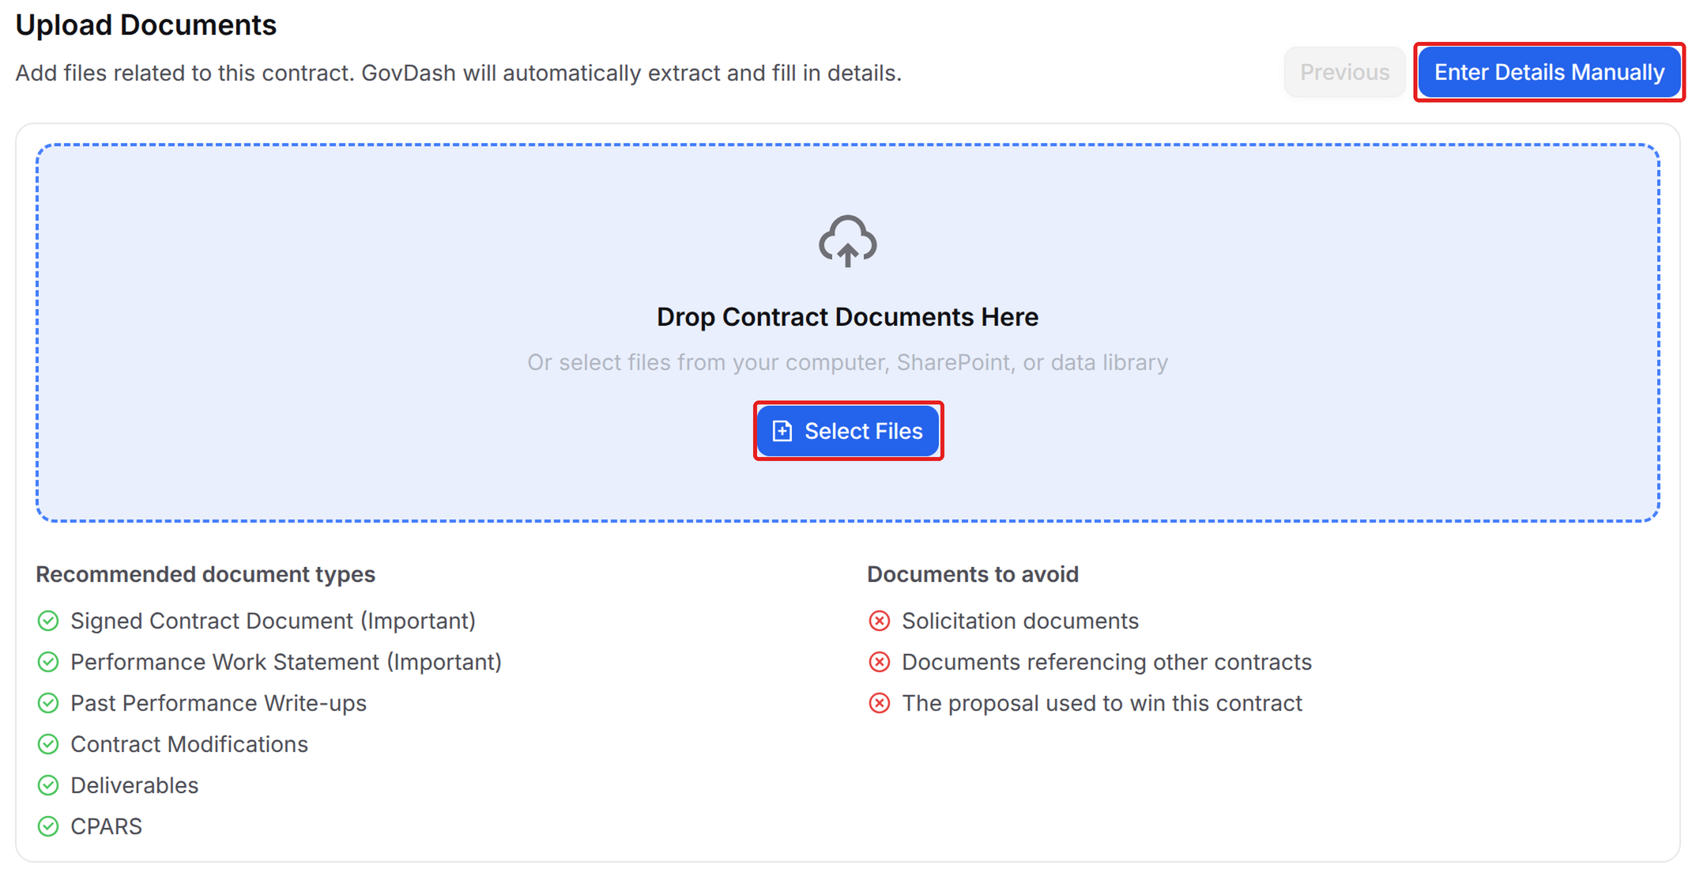Click the checkmark icon beside Deliverables
1692x869 pixels.
point(48,785)
